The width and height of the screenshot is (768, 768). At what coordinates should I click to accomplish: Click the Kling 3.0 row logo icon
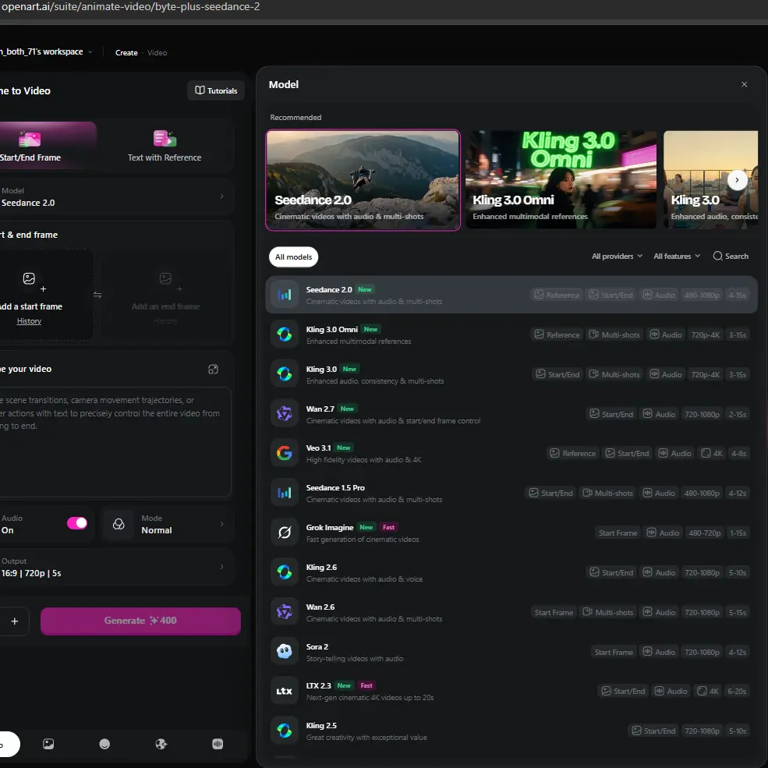(284, 374)
